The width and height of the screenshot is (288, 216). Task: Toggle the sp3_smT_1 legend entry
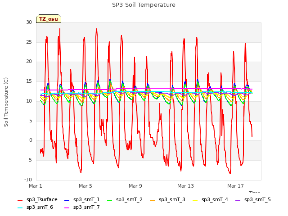pos(82,200)
